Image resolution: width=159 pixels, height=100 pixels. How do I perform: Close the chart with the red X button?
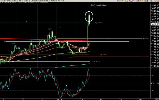tap(157, 1)
